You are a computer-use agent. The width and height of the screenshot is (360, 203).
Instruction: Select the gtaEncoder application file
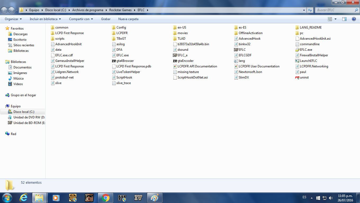(183, 61)
